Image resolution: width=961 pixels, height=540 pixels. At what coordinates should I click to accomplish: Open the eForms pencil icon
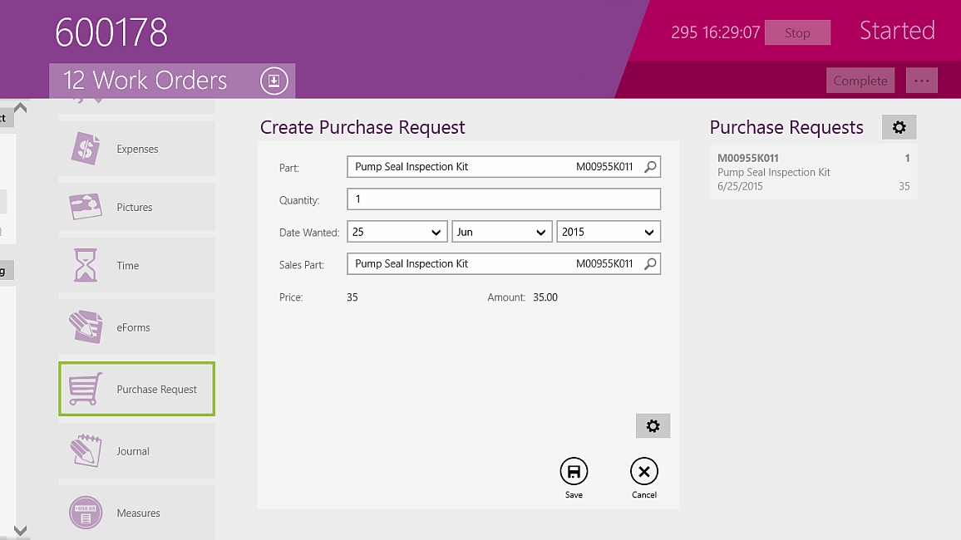point(85,327)
